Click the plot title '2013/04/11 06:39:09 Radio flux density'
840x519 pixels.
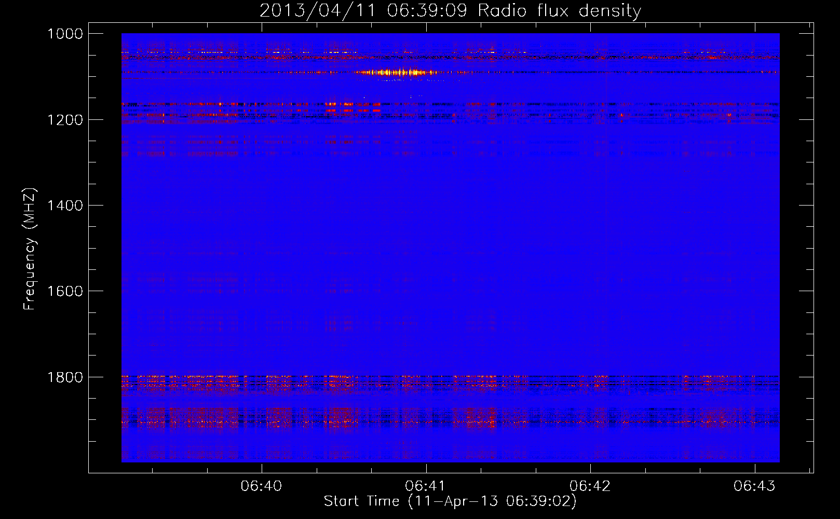450,10
